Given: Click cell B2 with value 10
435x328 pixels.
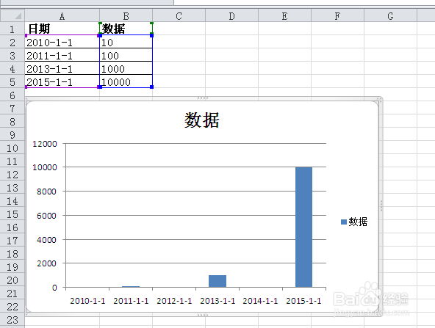Looking at the screenshot, I should 126,42.
